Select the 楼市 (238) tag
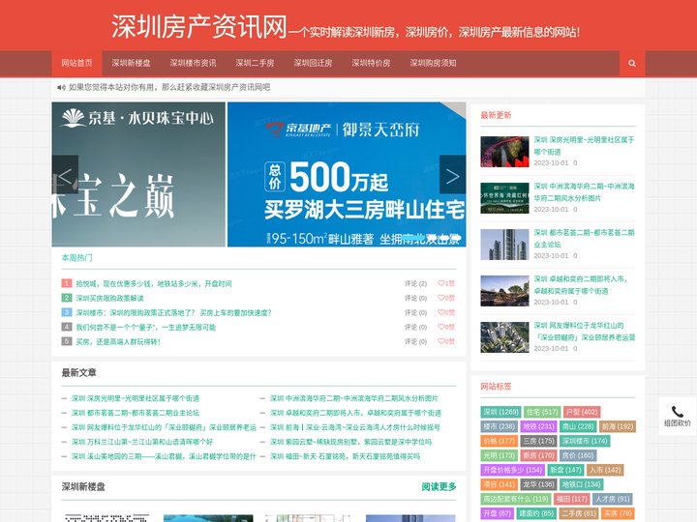Screen dimensions: 697x522 coord(499,426)
